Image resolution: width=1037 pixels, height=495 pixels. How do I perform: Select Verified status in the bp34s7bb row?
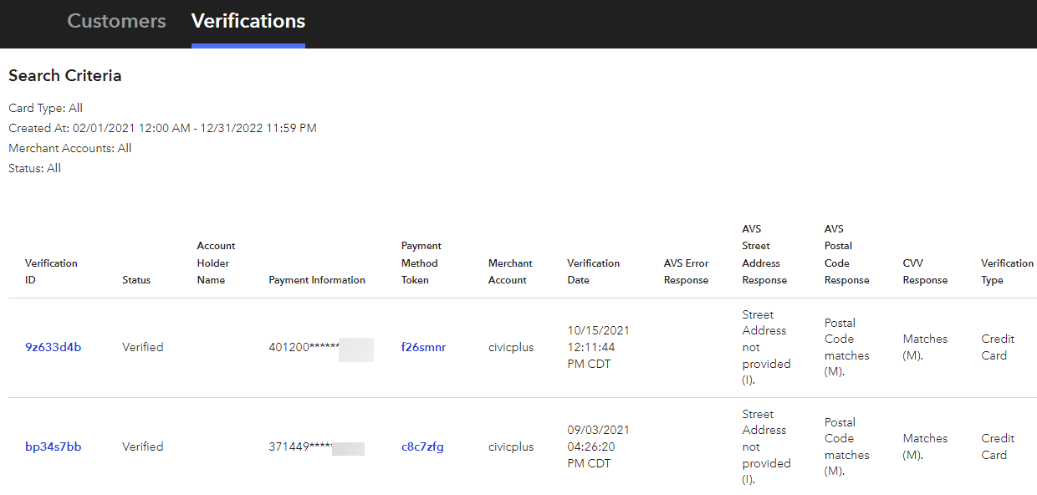(x=143, y=447)
